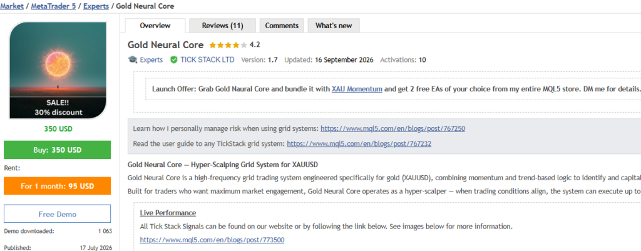Viewport: 641px width, 251px height.
Task: Open TICK STACK LTD seller profile
Action: pos(207,59)
